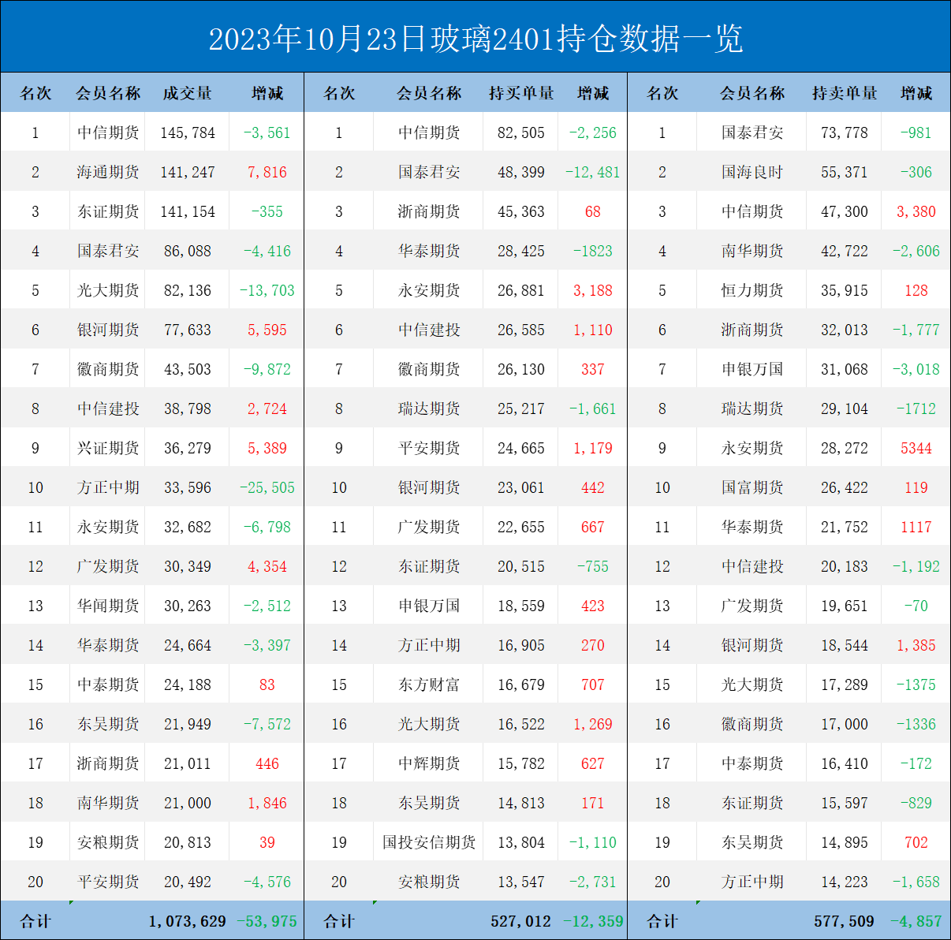Click the volume cell 77,633
Viewport: 951px width, 940px height.
coord(188,330)
